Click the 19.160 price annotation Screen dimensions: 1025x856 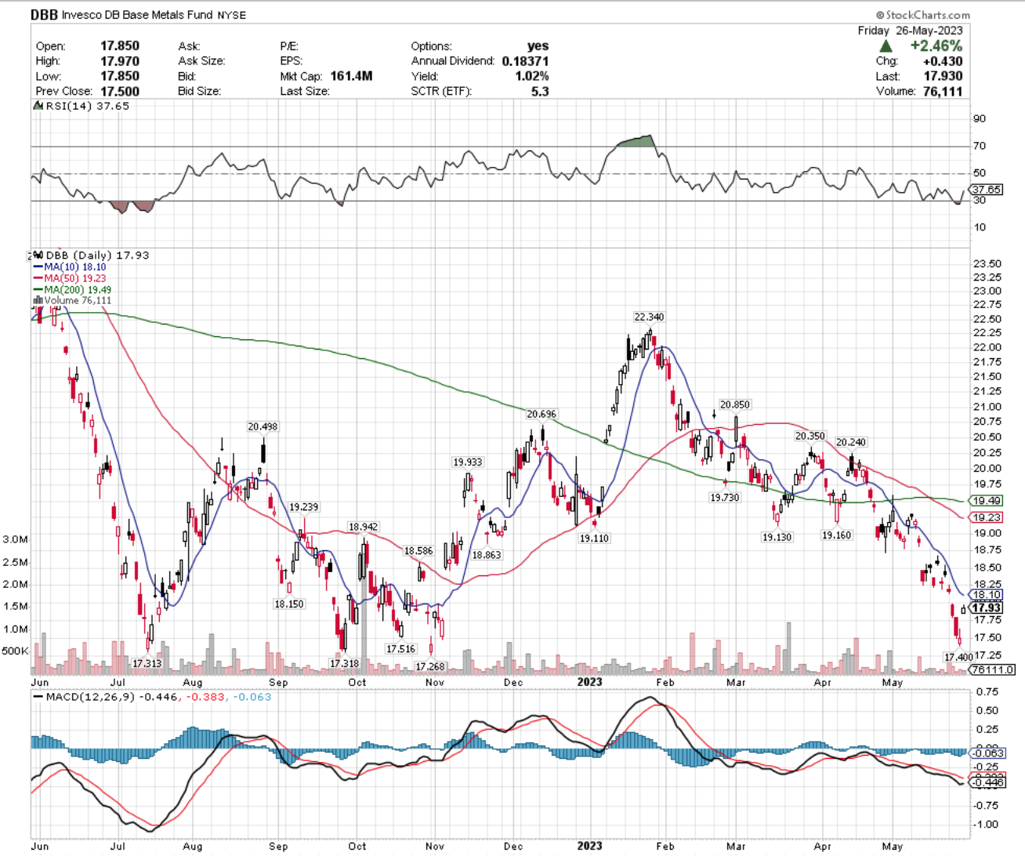click(x=836, y=535)
